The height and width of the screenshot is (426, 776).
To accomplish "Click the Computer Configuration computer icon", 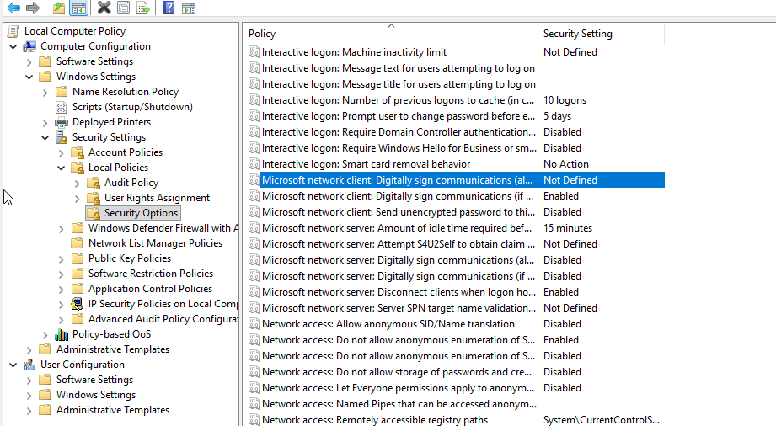I will [29, 46].
